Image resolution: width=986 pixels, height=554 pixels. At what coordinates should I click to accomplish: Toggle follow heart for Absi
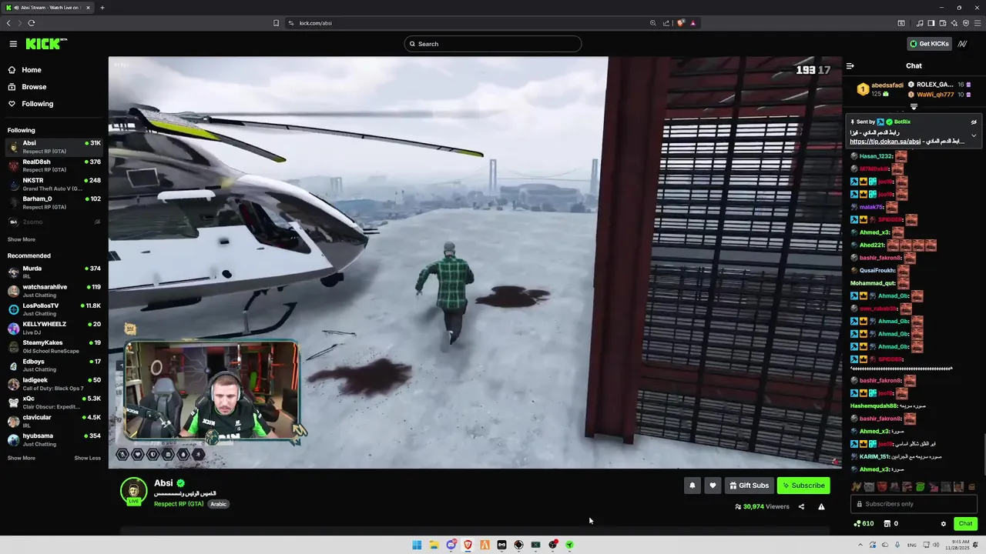pos(713,486)
